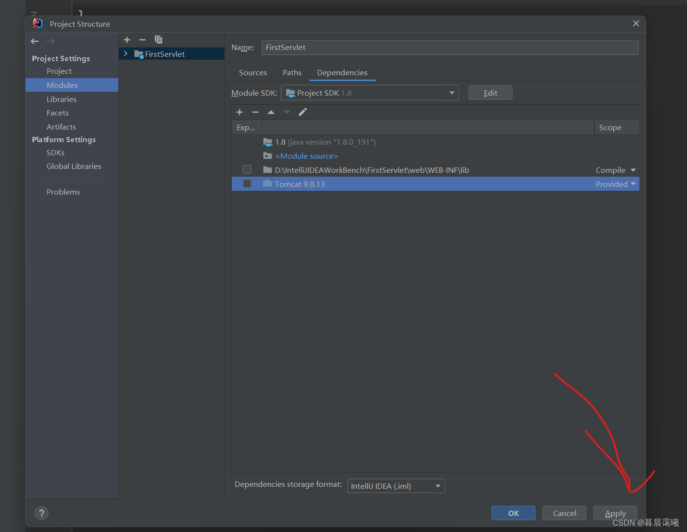Screen dimensions: 687x532
Task: Move dependency down arrow
Action: [x=287, y=112]
